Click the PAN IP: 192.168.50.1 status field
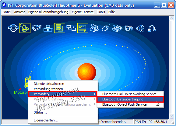Screen dimensions: 176x126 pyautogui.click(x=151, y=122)
